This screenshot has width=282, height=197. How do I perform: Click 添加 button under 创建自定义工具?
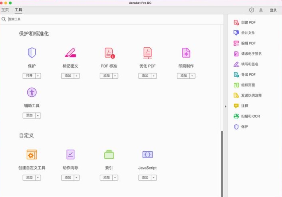tap(29, 178)
